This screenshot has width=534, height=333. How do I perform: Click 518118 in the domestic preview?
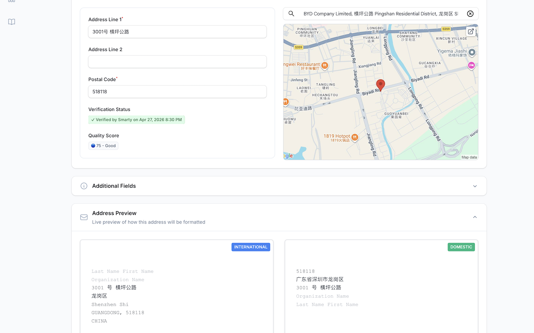click(305, 271)
